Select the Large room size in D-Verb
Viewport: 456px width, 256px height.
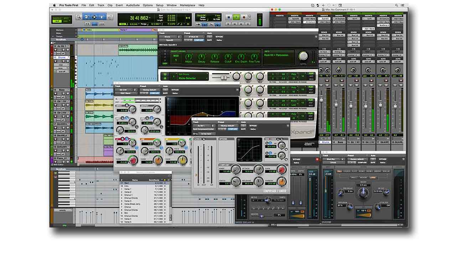[x=372, y=177]
